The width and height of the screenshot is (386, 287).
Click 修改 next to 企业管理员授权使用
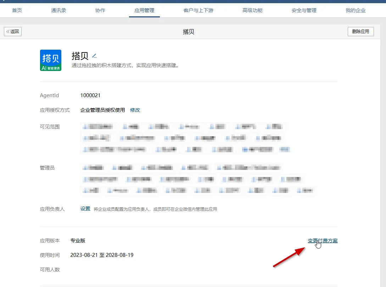(135, 110)
